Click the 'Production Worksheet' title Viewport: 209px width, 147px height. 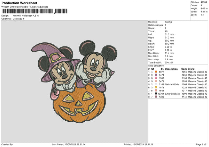click(x=19, y=3)
